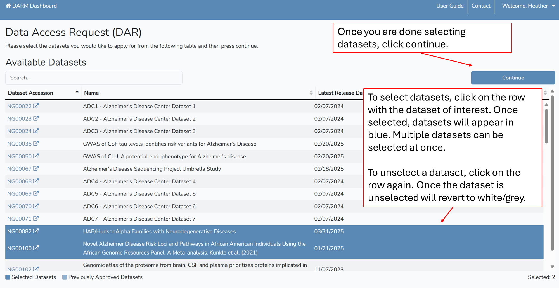Open external link icon for NG00067
Screen dimensions: 559x288
click(x=36, y=169)
